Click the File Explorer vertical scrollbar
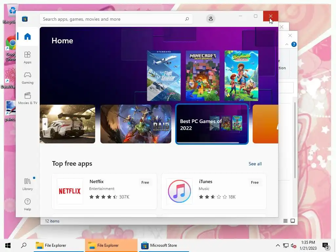The width and height of the screenshot is (336, 252). [x=295, y=140]
